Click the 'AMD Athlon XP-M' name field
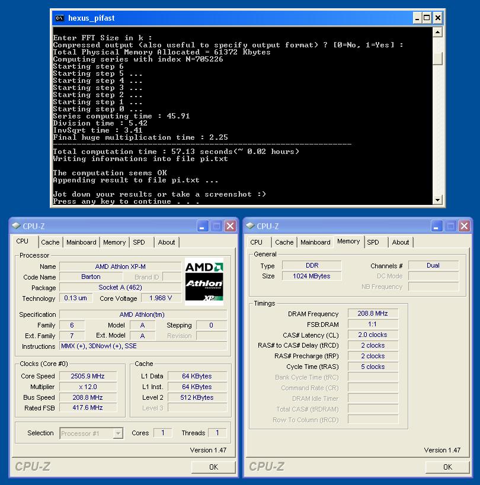The width and height of the screenshot is (480, 485). pos(120,266)
